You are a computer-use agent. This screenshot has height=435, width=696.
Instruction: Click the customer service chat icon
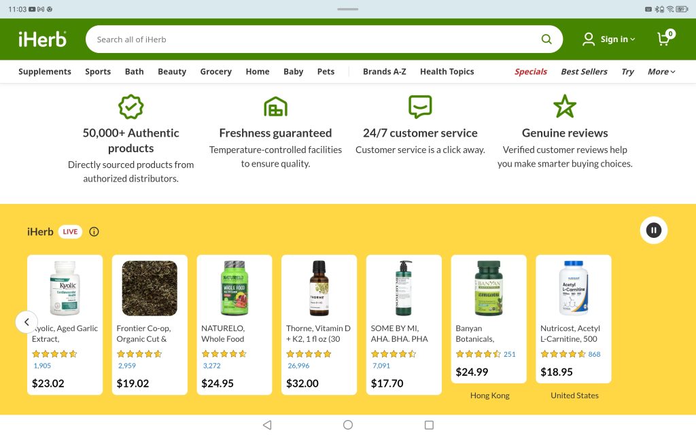coord(420,107)
